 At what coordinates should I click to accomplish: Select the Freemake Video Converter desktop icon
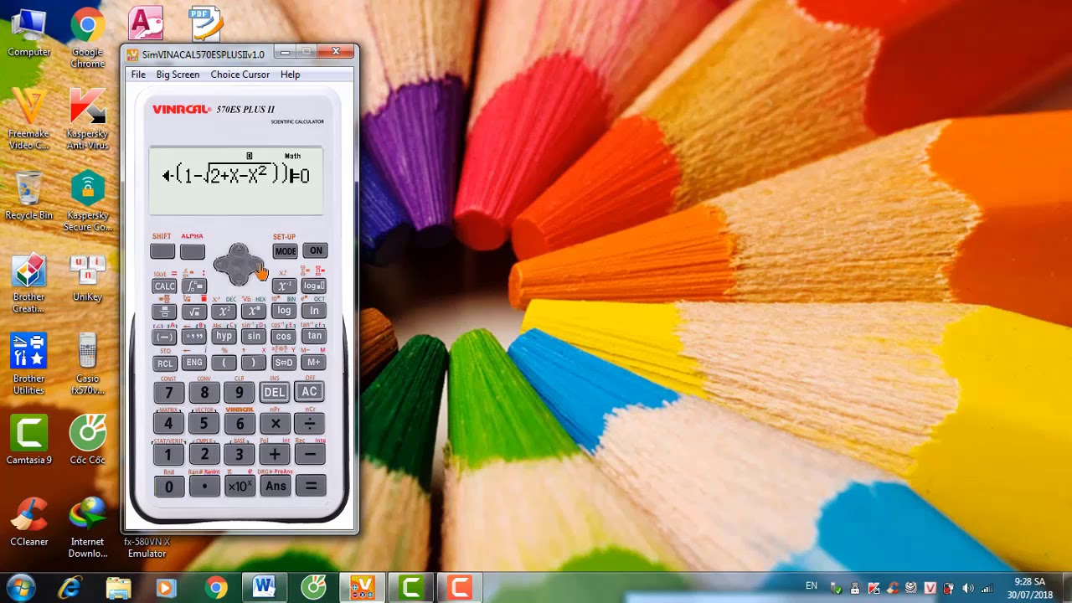29,119
